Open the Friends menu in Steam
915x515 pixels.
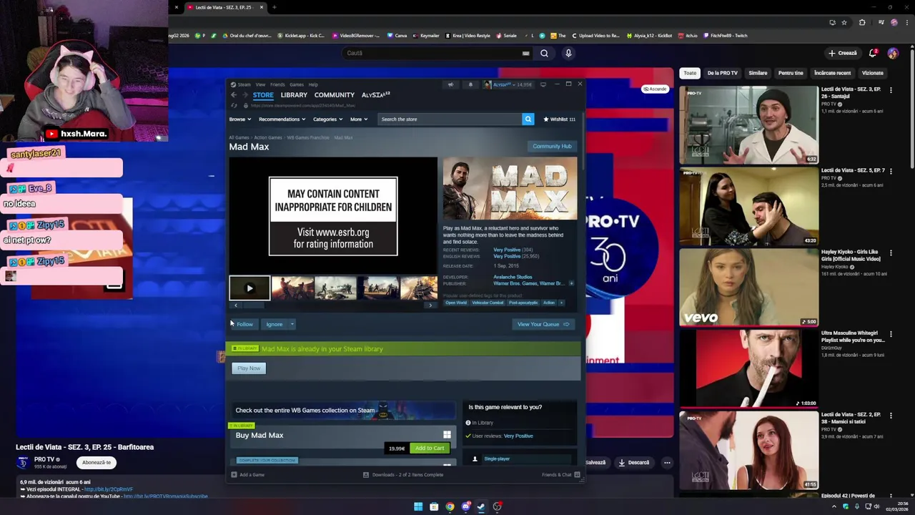click(277, 84)
